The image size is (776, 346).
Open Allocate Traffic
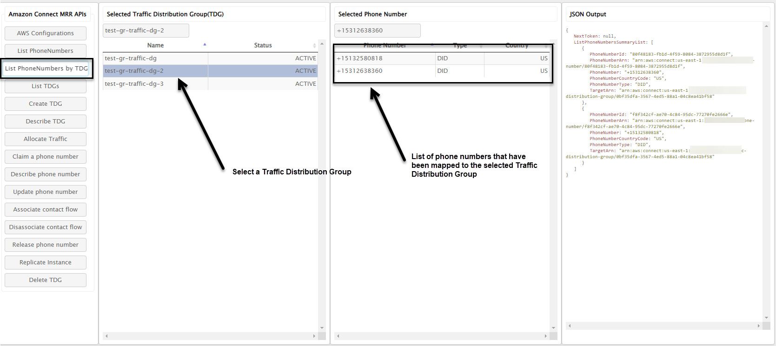click(46, 139)
